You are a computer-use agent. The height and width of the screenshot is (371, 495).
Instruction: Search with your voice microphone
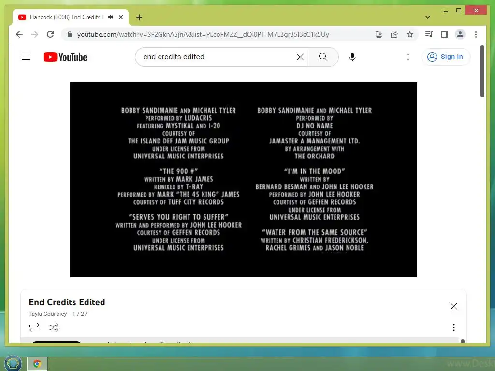click(x=352, y=57)
